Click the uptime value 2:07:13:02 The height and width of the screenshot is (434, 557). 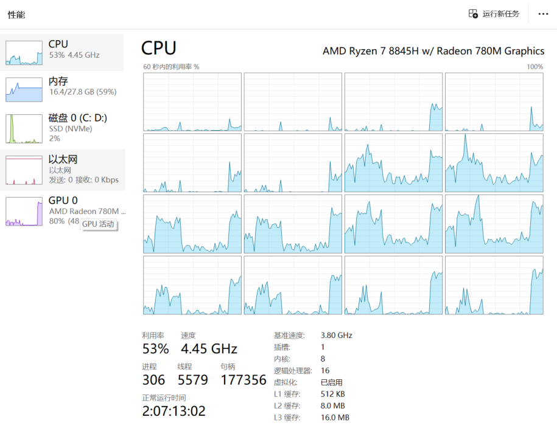pos(173,411)
